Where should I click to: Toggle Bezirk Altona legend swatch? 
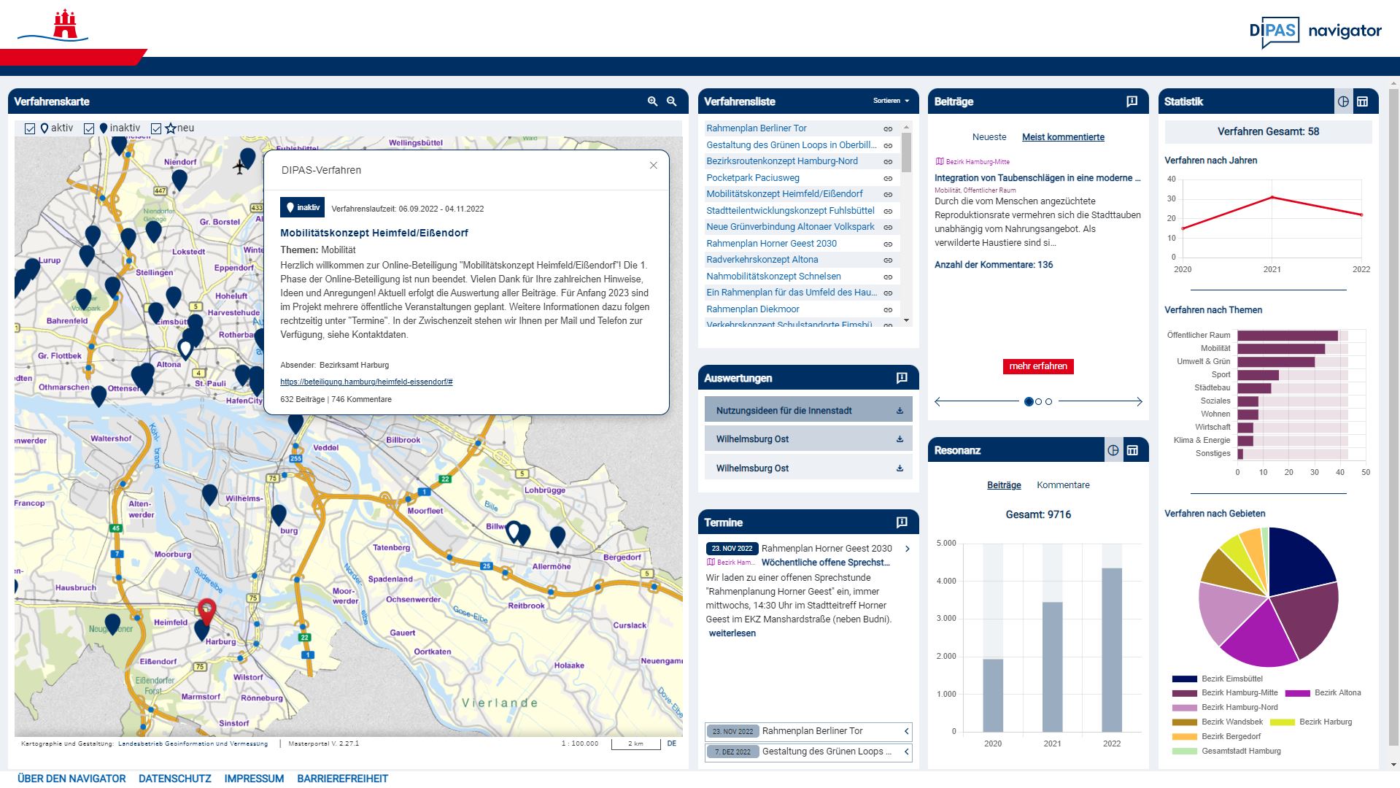1298,694
